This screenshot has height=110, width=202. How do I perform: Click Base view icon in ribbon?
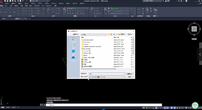pyautogui.click(x=156, y=10)
